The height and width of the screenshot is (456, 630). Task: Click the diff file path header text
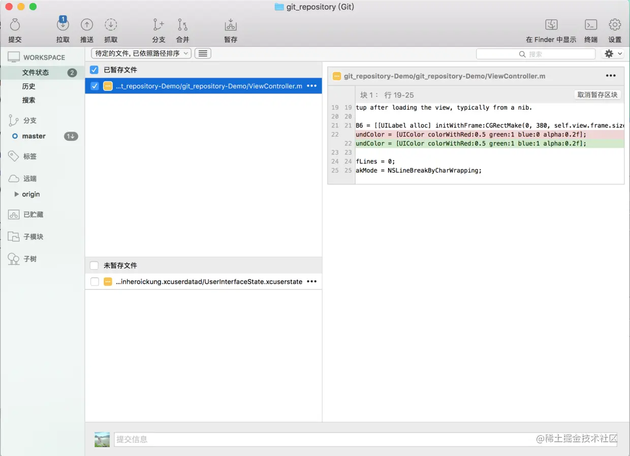445,76
